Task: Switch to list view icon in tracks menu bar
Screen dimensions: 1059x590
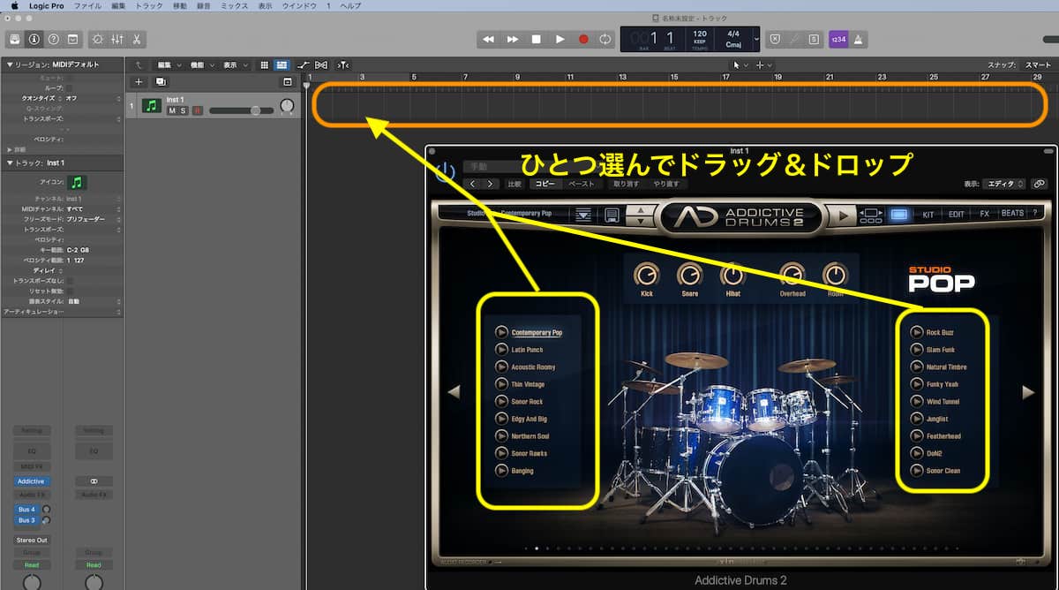Action: pos(282,64)
